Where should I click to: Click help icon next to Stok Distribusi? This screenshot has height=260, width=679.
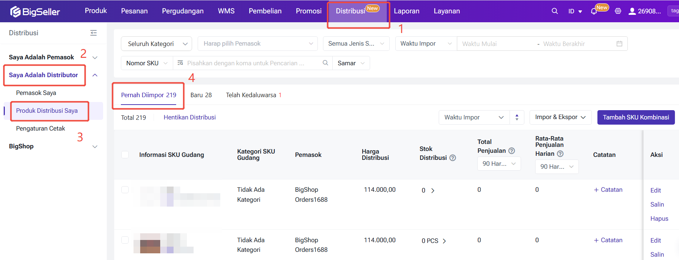point(452,158)
